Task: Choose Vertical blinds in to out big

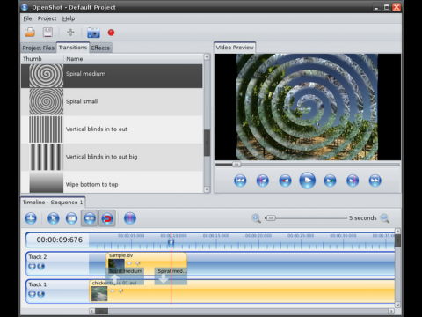Action: [112, 157]
